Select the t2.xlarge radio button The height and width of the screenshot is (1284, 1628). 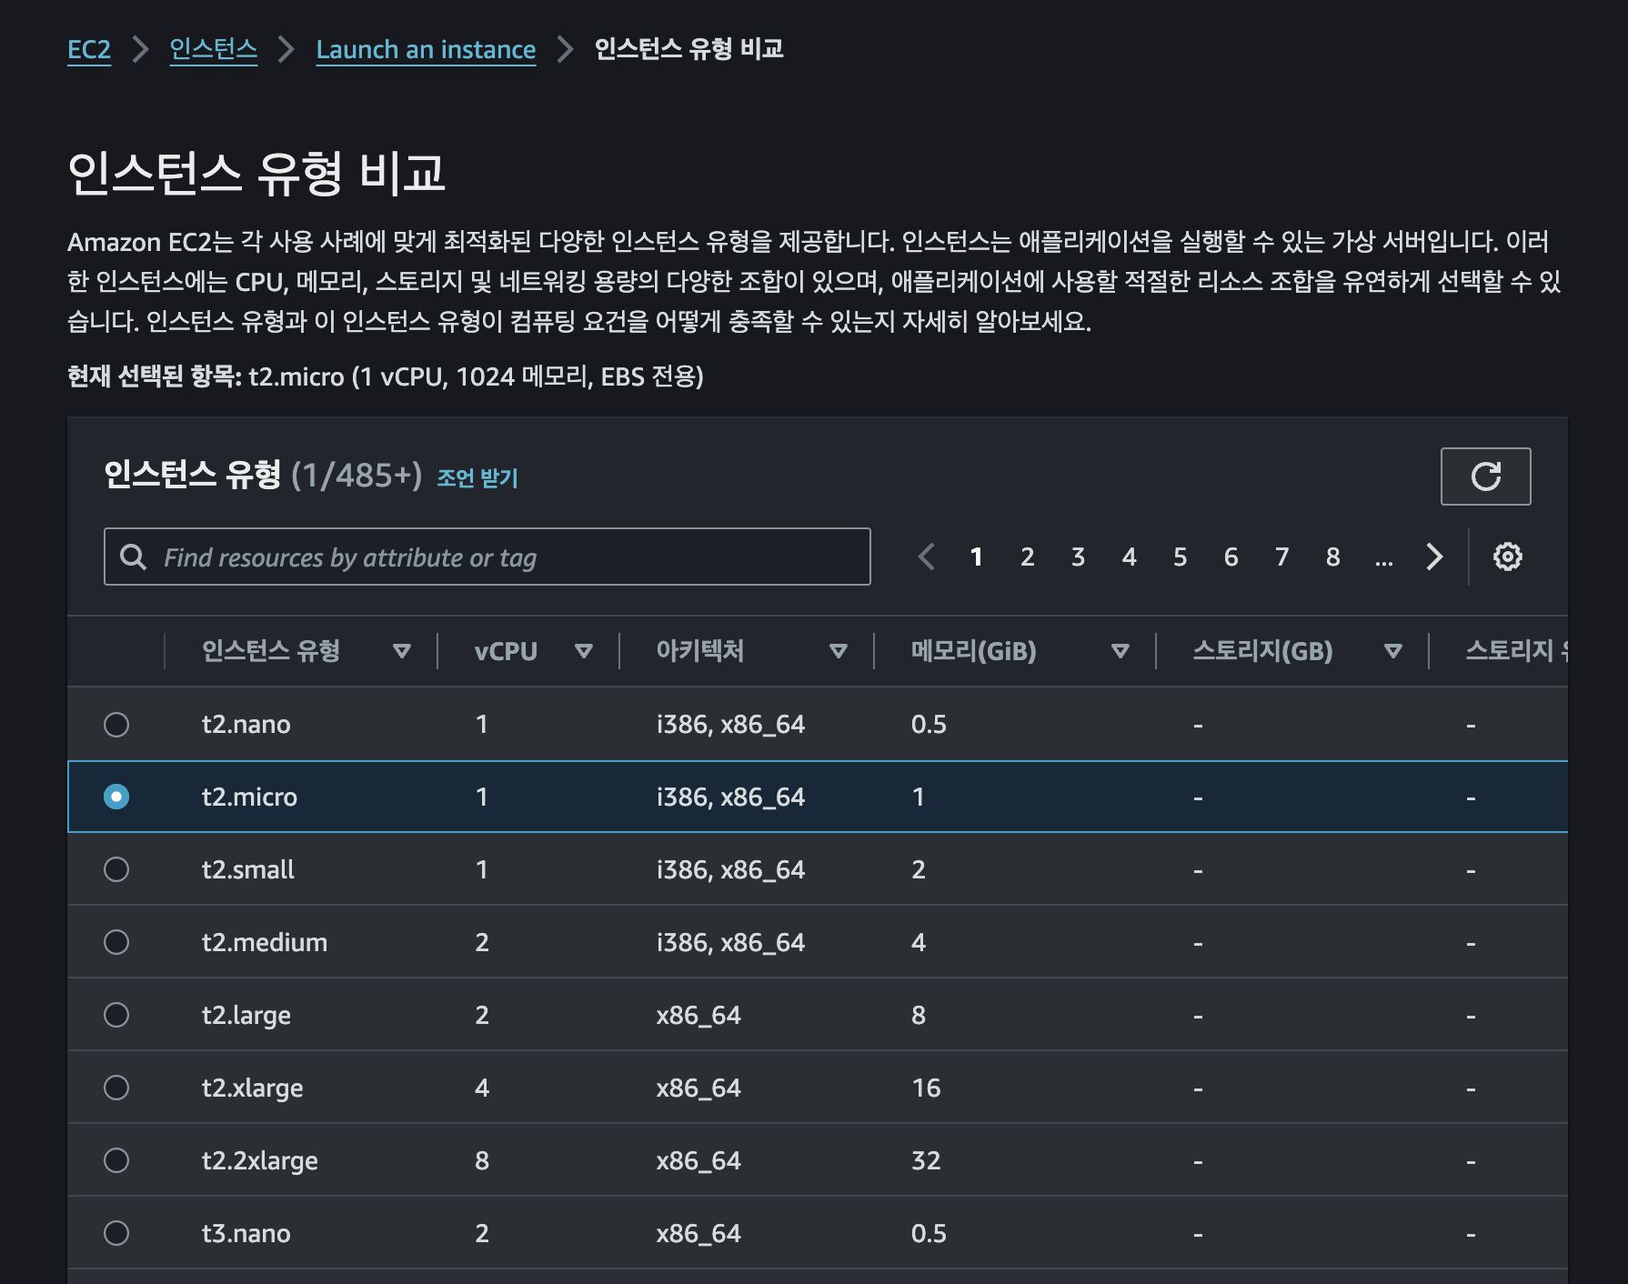[x=116, y=1088]
